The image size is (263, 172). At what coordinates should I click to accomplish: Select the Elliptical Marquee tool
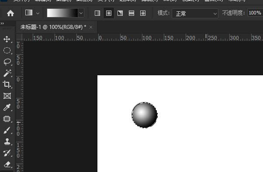coord(7,50)
